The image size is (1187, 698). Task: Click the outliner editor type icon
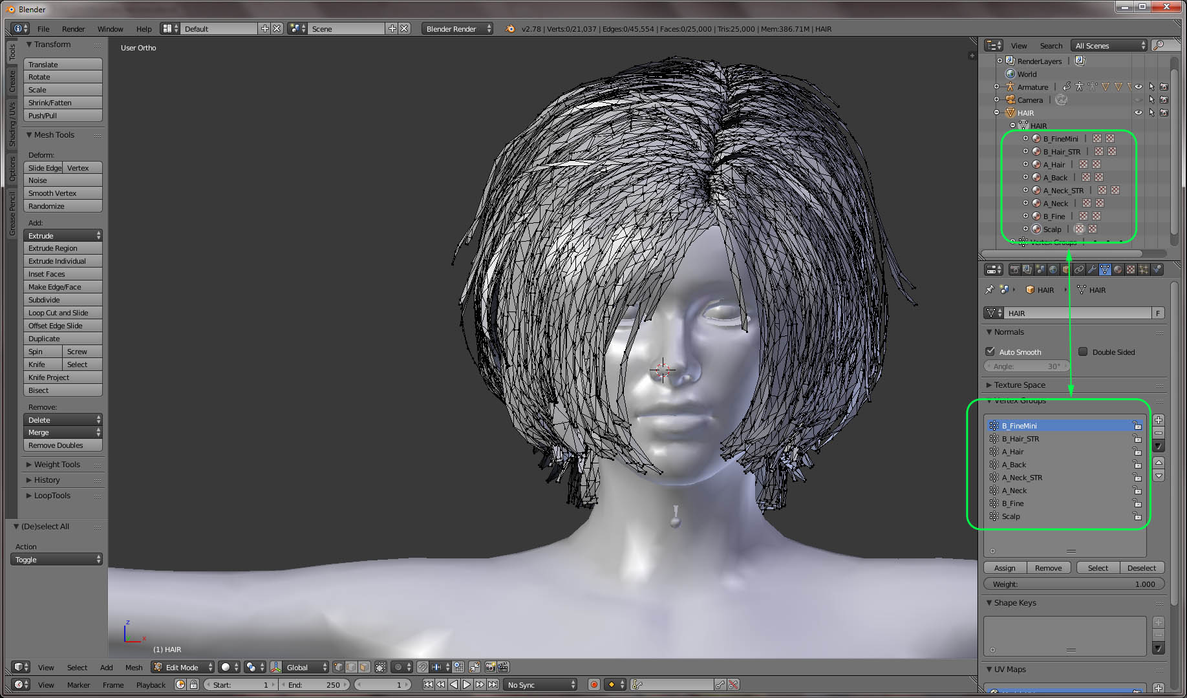point(993,45)
